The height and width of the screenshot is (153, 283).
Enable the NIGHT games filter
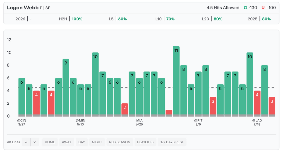point(97,142)
